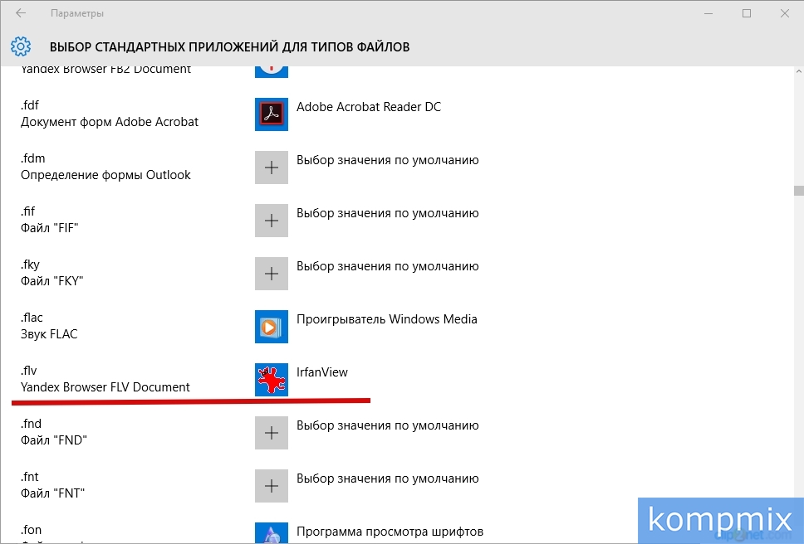804x544 pixels.
Task: Select default app label for the .fdm extension
Action: click(x=388, y=160)
